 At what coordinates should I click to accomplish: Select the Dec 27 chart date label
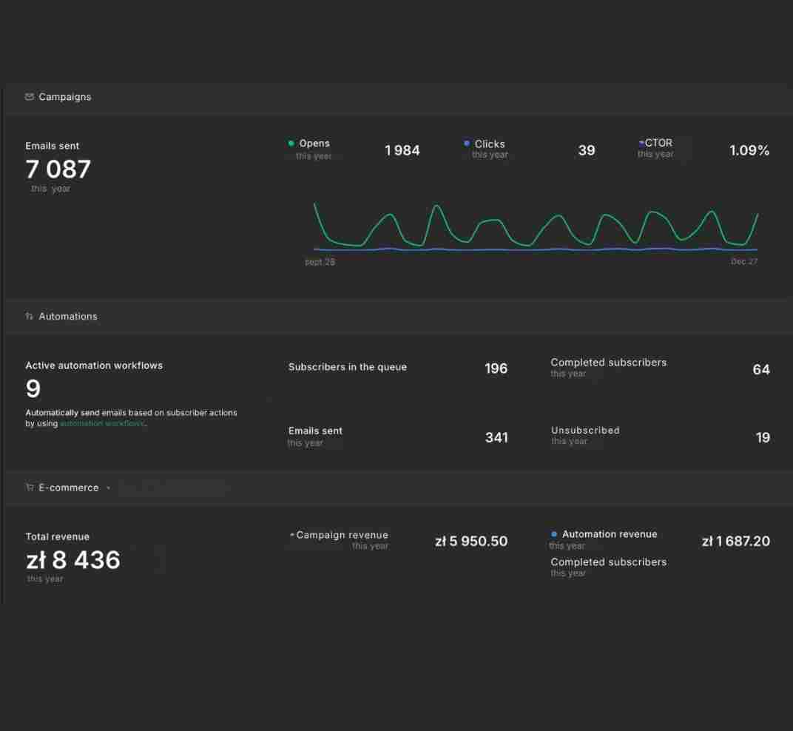[x=744, y=261]
